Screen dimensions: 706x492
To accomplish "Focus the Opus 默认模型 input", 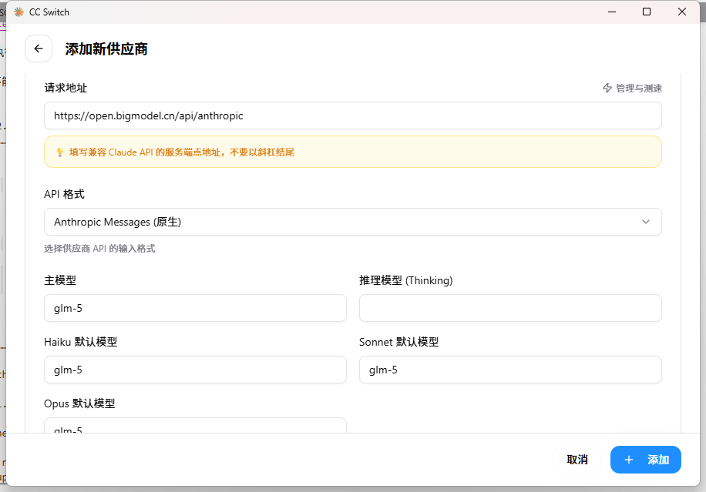I will tap(195, 426).
